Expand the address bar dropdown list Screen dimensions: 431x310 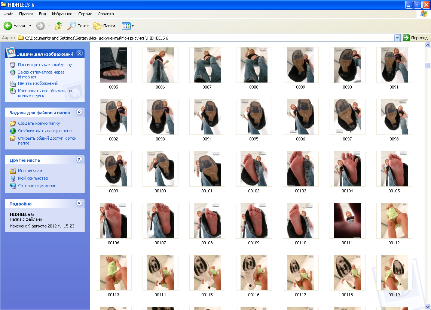point(397,38)
